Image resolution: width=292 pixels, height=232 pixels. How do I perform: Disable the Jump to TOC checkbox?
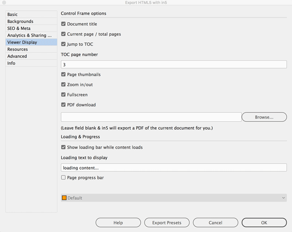click(63, 44)
